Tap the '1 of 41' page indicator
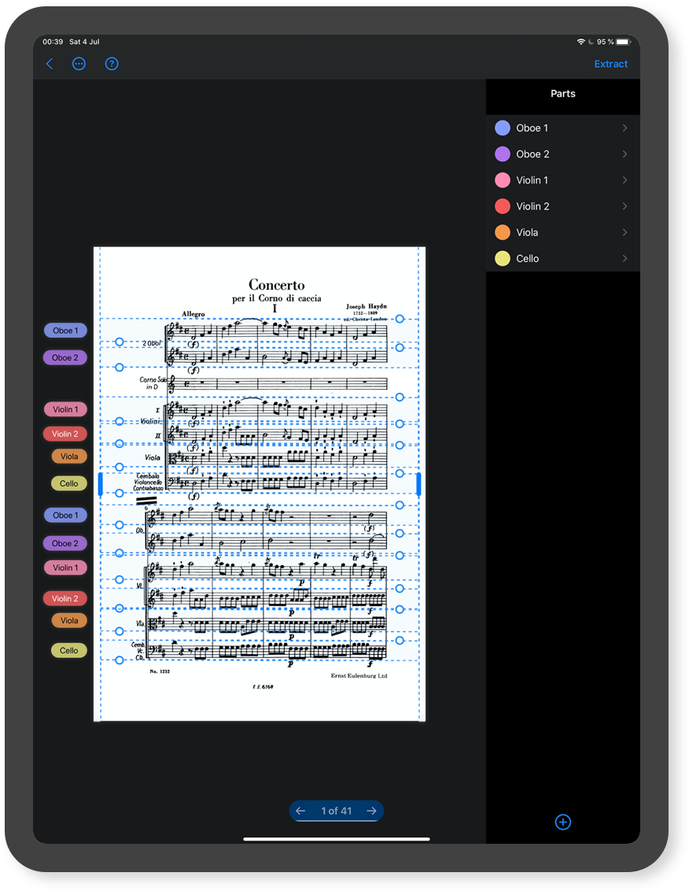This screenshot has height=891, width=689. [x=337, y=811]
